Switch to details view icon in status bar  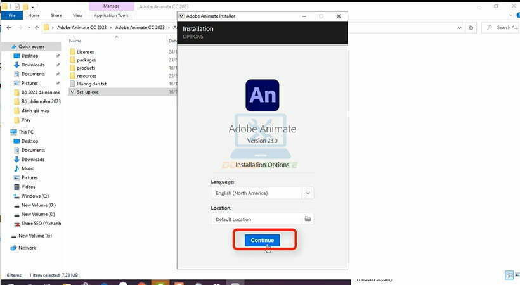[x=509, y=275]
